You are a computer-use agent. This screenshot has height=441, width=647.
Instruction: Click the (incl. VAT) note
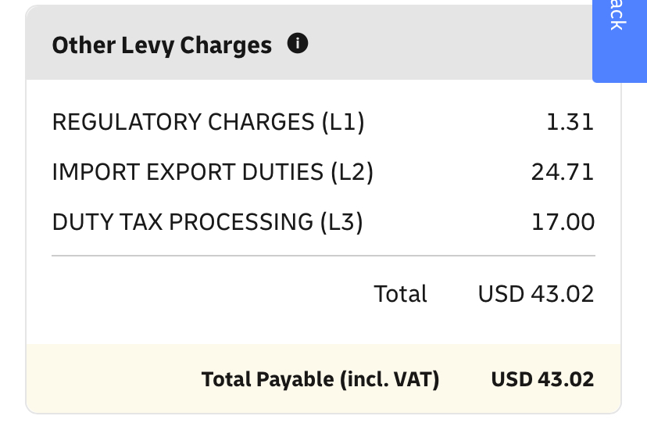pyautogui.click(x=389, y=380)
